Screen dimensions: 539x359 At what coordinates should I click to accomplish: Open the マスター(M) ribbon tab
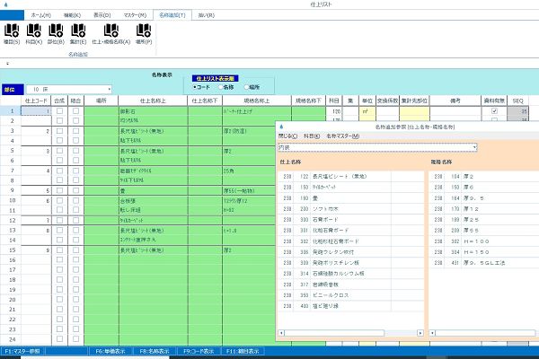pos(135,15)
